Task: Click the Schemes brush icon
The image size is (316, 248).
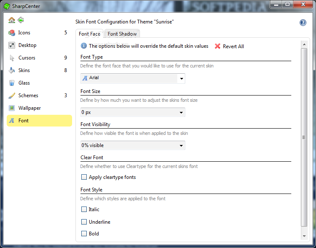Action: 12,96
